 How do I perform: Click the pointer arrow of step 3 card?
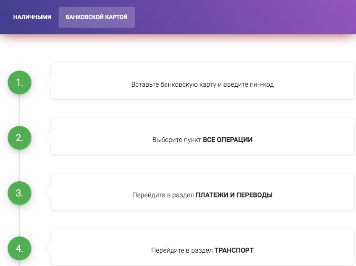pyautogui.click(x=48, y=194)
